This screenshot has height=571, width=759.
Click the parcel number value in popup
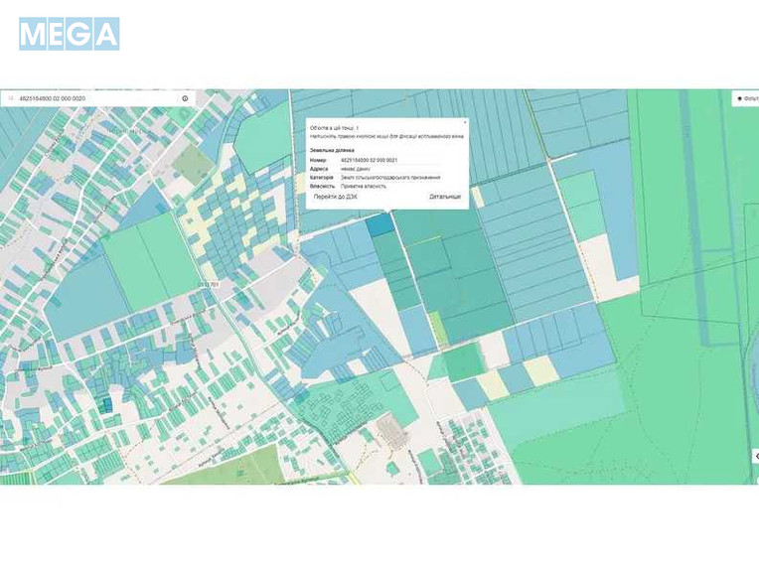(x=369, y=159)
